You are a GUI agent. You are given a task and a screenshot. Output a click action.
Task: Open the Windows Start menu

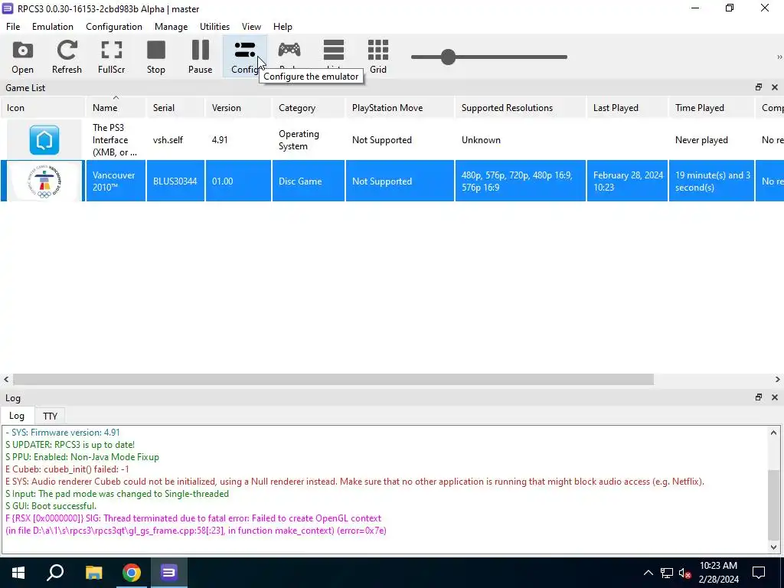18,573
